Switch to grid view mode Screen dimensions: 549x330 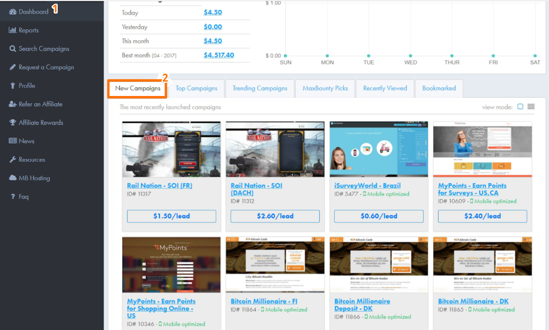coord(520,107)
